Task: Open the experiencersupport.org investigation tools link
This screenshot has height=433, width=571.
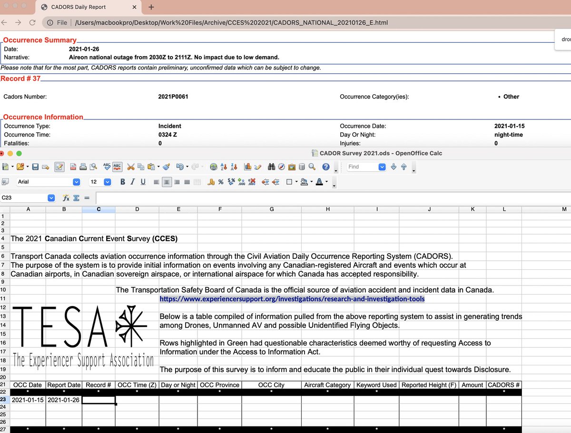Action: [x=292, y=299]
